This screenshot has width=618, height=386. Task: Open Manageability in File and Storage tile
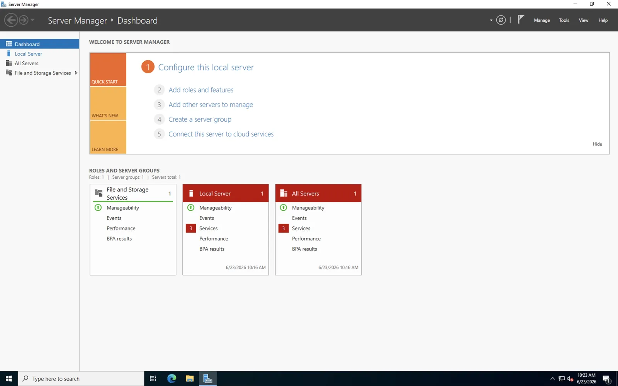(123, 208)
